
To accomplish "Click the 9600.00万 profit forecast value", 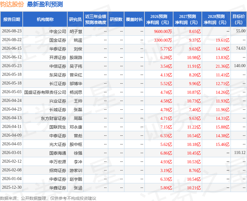I will [163, 31].
